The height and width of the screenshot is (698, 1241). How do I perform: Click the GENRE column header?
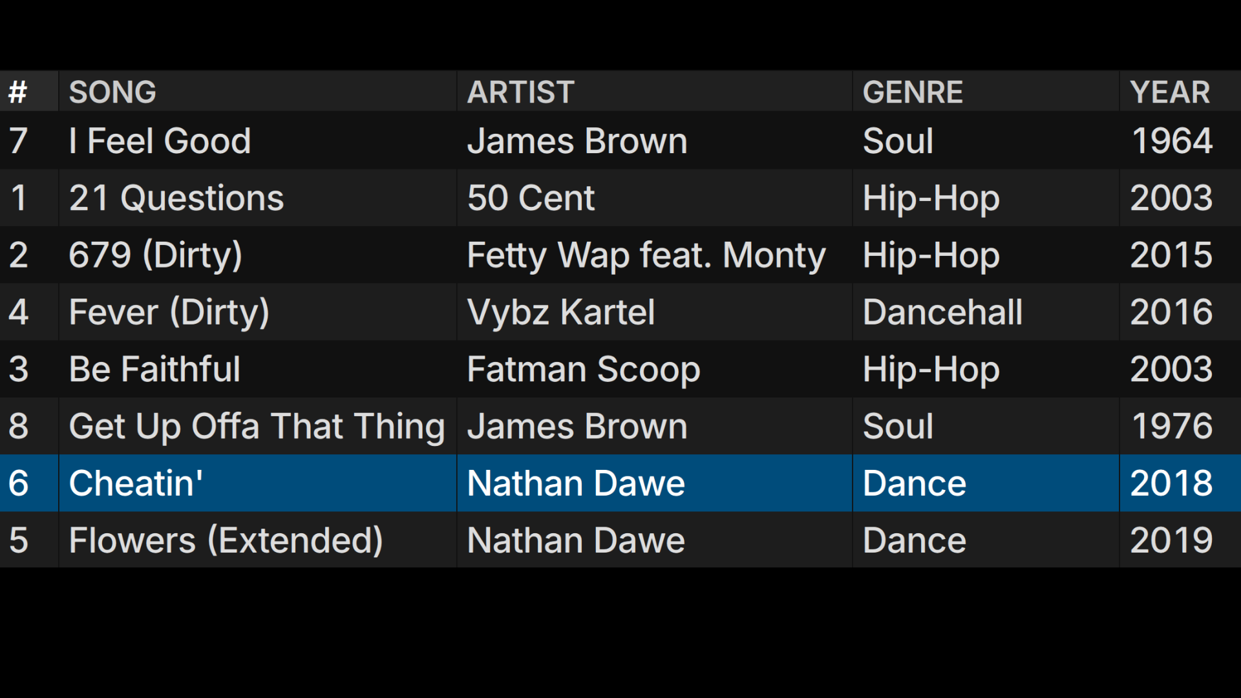pos(913,92)
